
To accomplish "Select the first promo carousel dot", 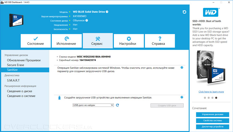I will click(205, 98).
